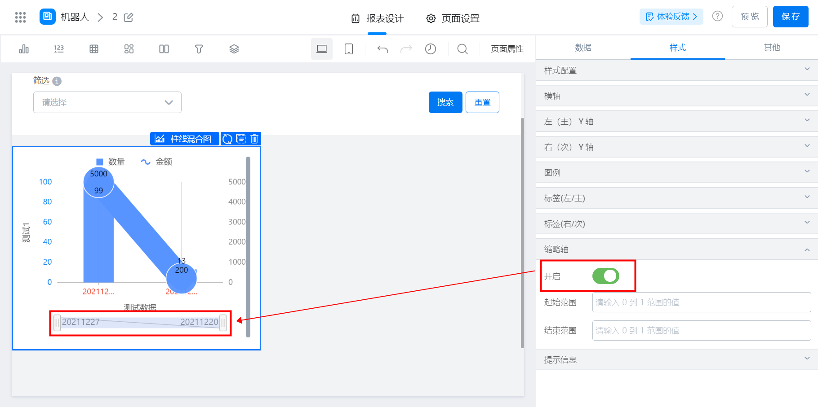Viewport: 818px width, 407px height.
Task: Click the 保存 button
Action: [x=791, y=17]
